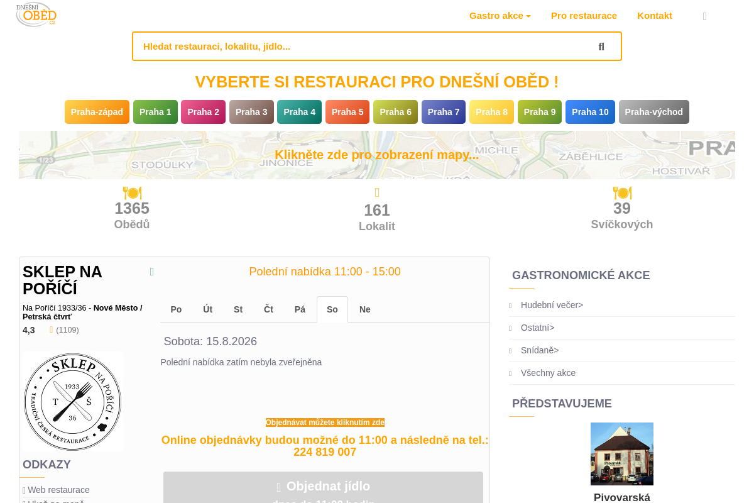Image resolution: width=754 pixels, height=503 pixels.
Task: Open Všechny akce list
Action: coord(548,373)
